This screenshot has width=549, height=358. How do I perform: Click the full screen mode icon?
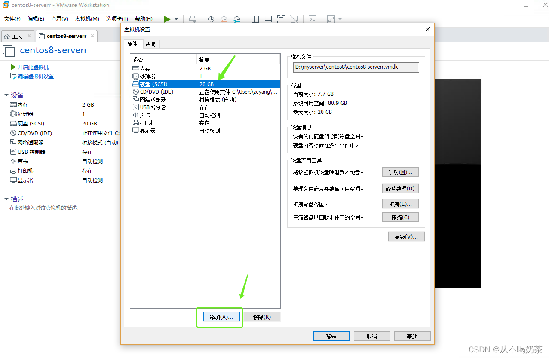tap(281, 19)
